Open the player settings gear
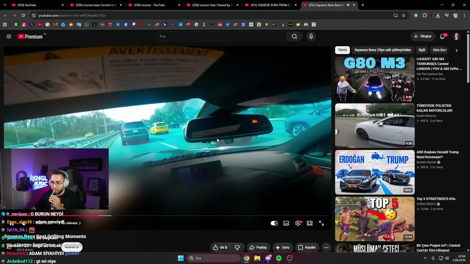470x264 pixels. (298, 223)
